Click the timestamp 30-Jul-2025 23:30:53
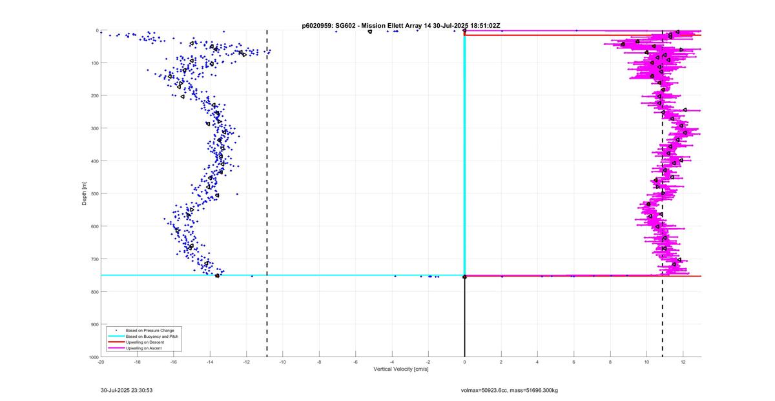The image size is (775, 401). pyautogui.click(x=127, y=390)
